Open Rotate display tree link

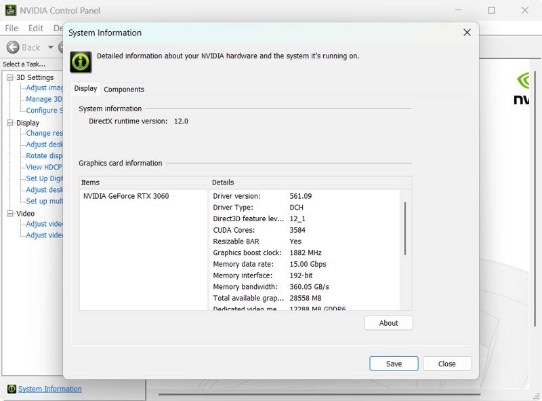(x=44, y=156)
